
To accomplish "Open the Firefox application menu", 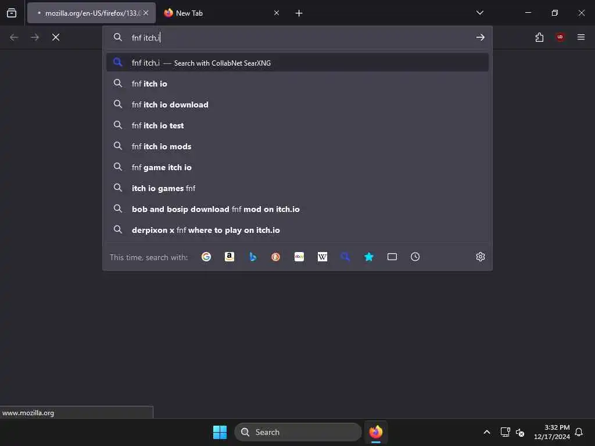I will click(581, 37).
